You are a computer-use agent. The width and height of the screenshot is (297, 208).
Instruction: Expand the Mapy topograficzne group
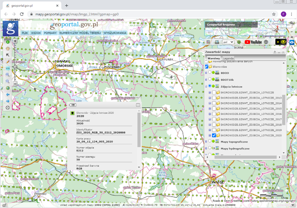pyautogui.click(x=206, y=141)
